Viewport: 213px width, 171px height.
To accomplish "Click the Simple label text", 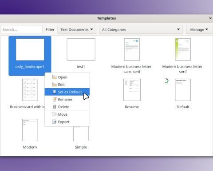I will point(81,147).
